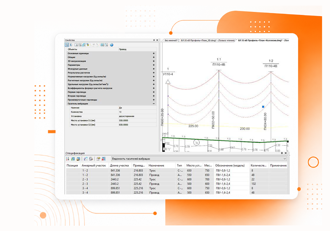Sort by the Длина участка column header
This screenshot has width=330, height=231.
tap(120, 165)
